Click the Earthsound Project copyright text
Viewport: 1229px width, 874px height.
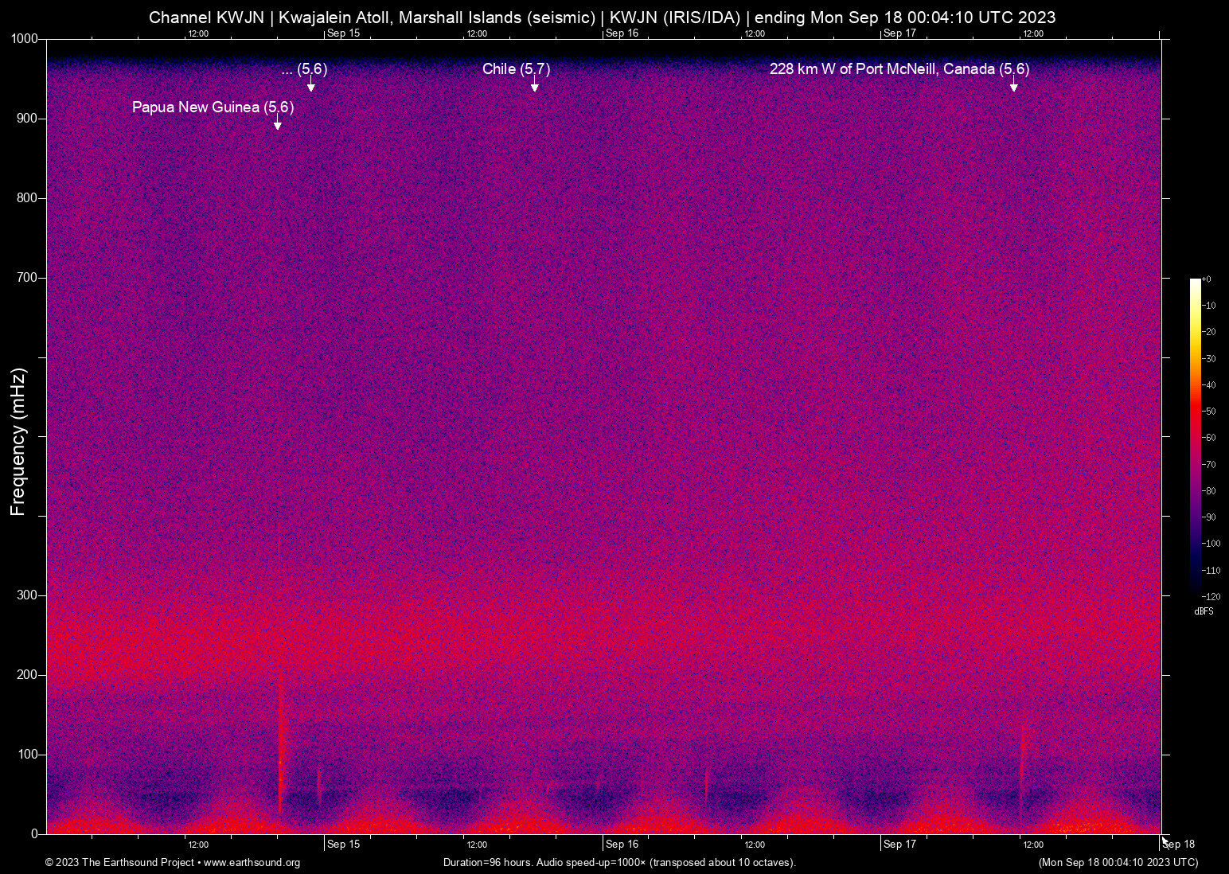tap(119, 863)
